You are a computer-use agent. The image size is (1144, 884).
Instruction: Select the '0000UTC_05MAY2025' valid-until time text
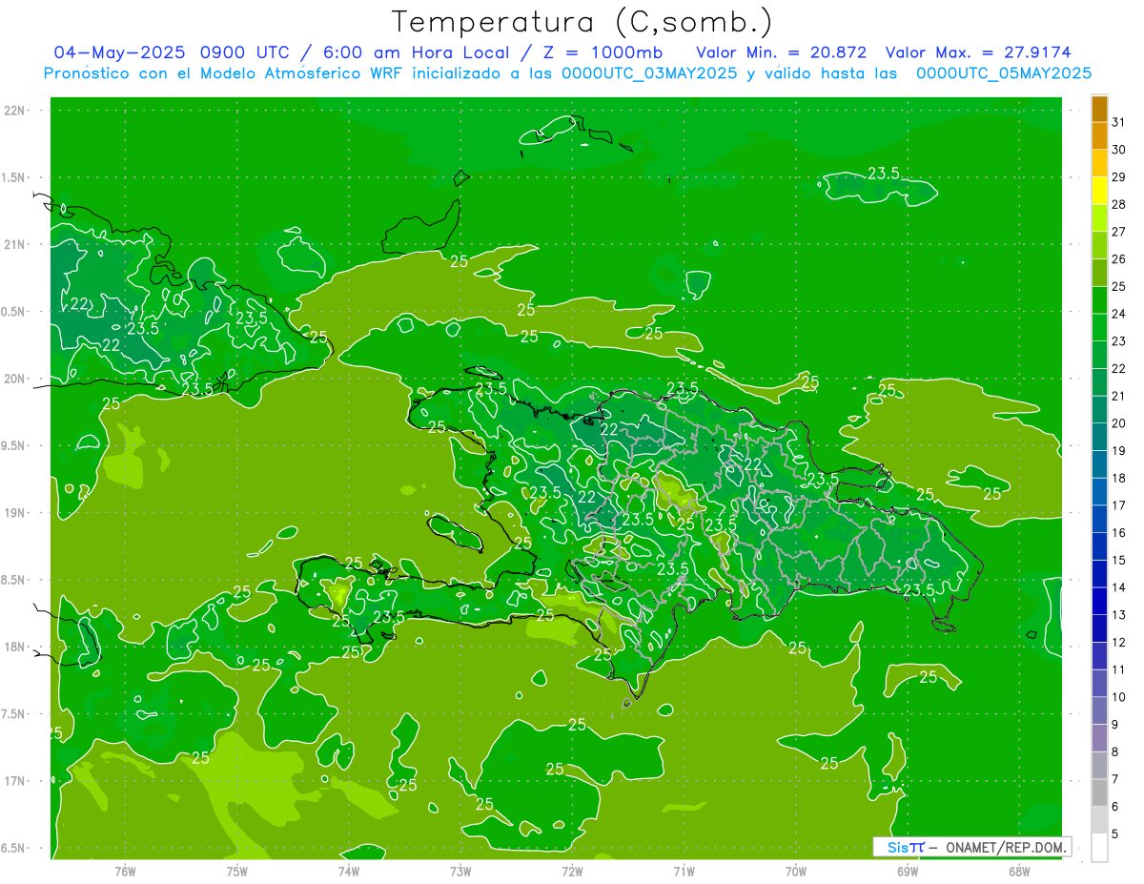tap(1004, 73)
